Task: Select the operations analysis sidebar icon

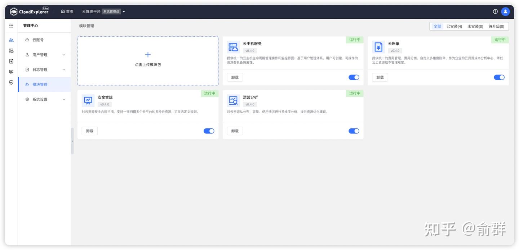Action: (x=11, y=72)
